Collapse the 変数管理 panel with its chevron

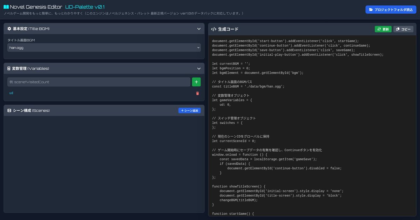click(x=198, y=69)
